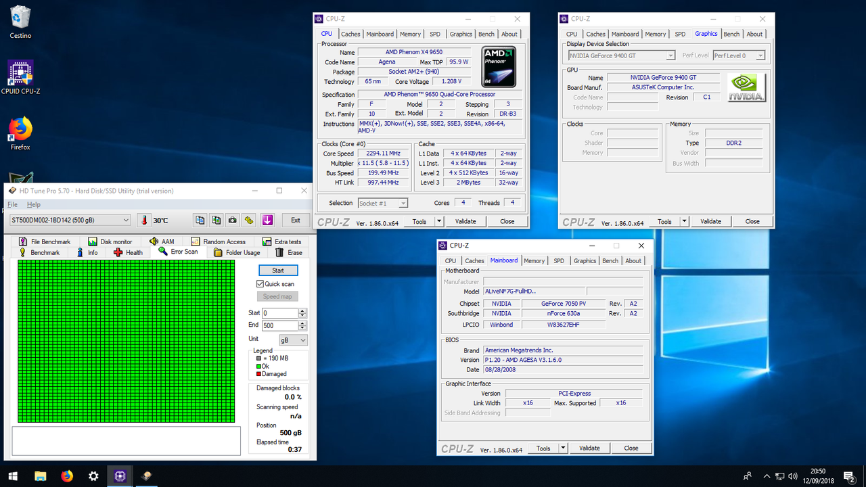The width and height of the screenshot is (866, 487).
Task: Open Tools dropdown arrow in Graphics window
Action: pos(684,221)
